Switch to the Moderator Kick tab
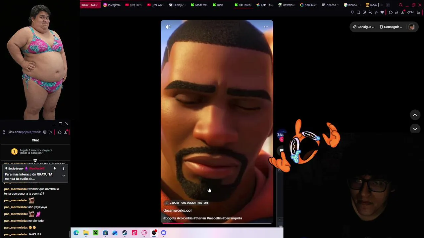 199,5
